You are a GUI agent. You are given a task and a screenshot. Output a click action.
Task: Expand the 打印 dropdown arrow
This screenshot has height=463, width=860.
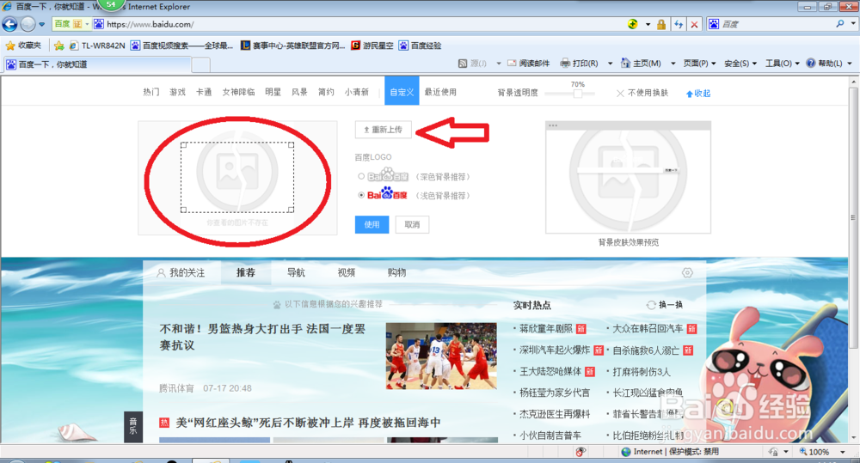pyautogui.click(x=610, y=64)
